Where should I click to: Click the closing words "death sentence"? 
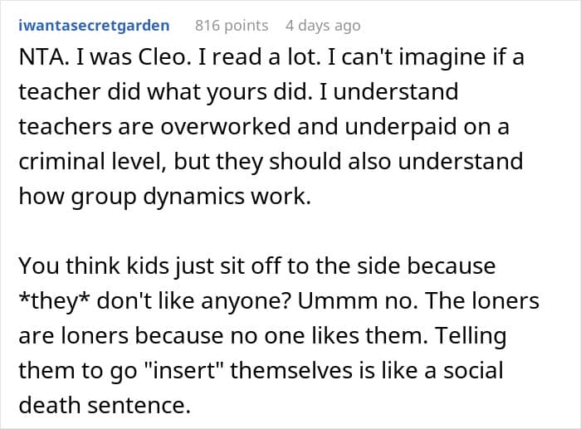[x=98, y=403]
